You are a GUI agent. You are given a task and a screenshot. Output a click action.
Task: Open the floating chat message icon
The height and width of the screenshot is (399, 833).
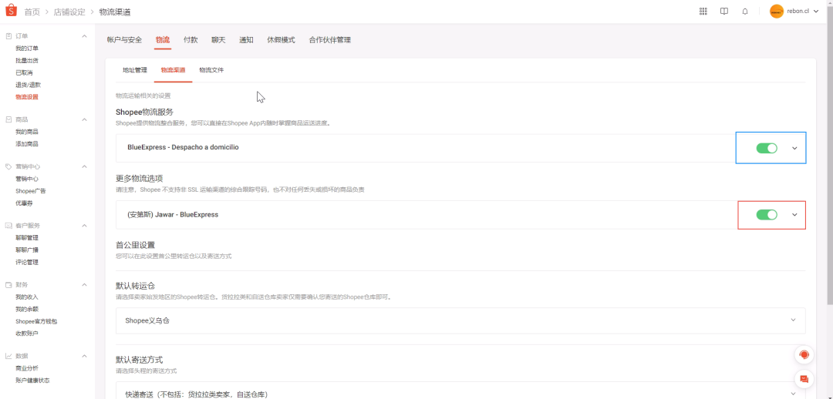click(x=804, y=379)
